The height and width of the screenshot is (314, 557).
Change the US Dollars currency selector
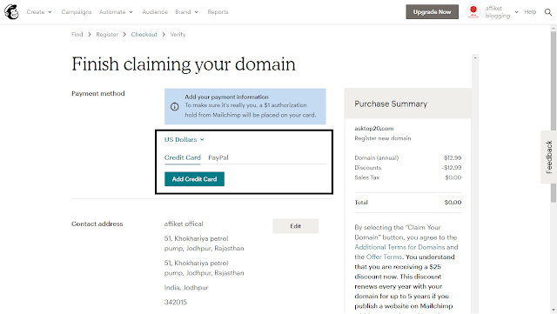point(184,139)
